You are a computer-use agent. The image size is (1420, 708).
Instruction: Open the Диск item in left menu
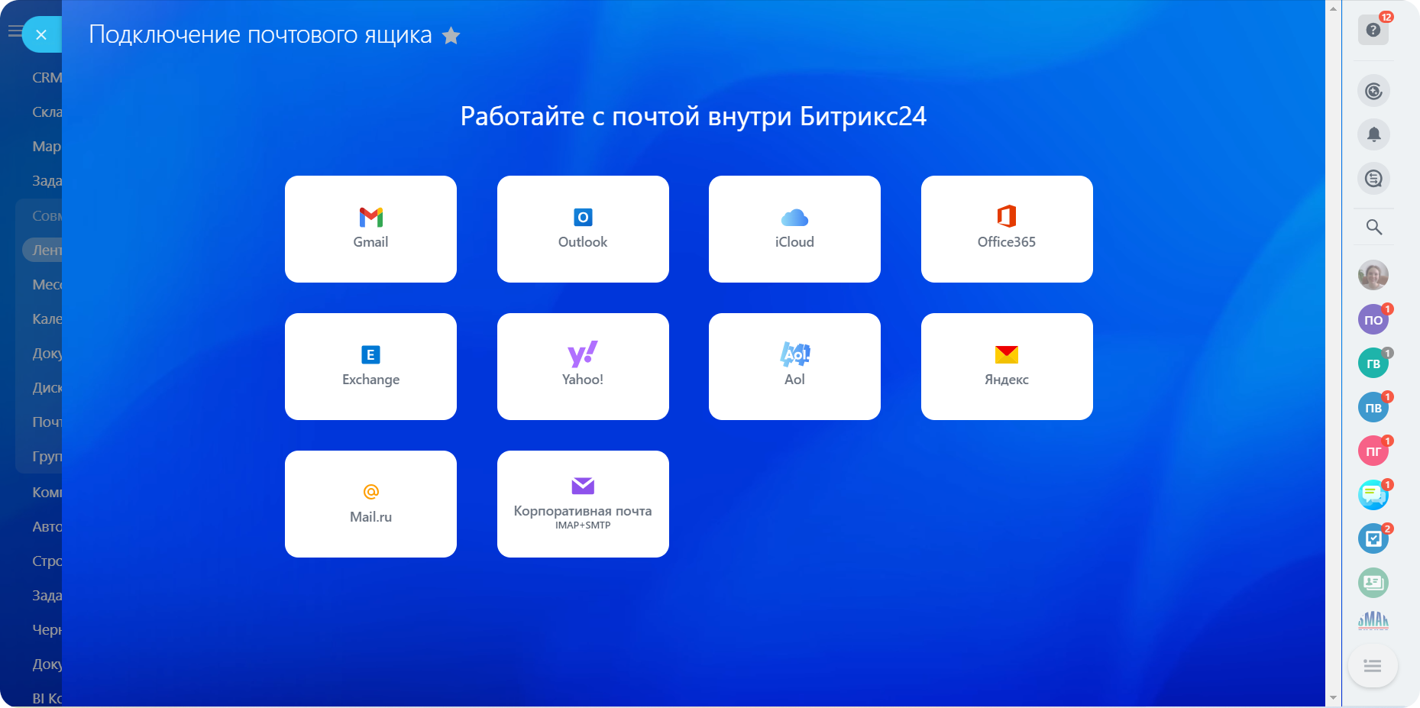47,387
